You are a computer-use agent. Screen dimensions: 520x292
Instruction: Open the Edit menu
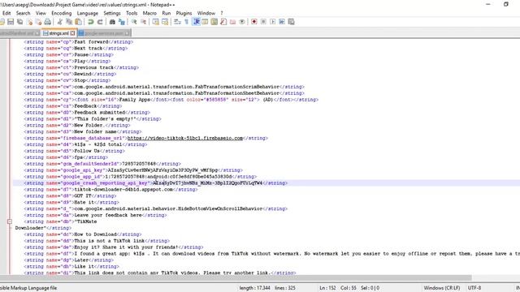coord(6,13)
